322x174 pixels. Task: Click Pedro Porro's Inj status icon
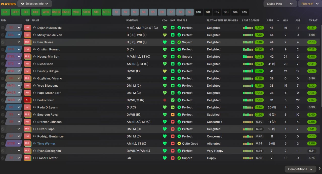tap(27, 100)
